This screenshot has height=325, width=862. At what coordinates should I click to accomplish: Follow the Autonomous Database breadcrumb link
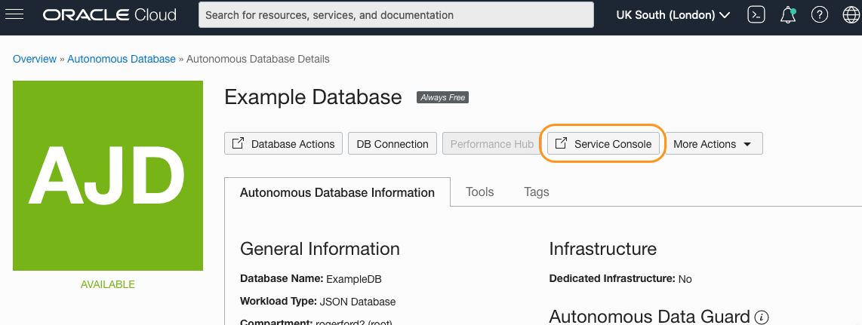[121, 59]
